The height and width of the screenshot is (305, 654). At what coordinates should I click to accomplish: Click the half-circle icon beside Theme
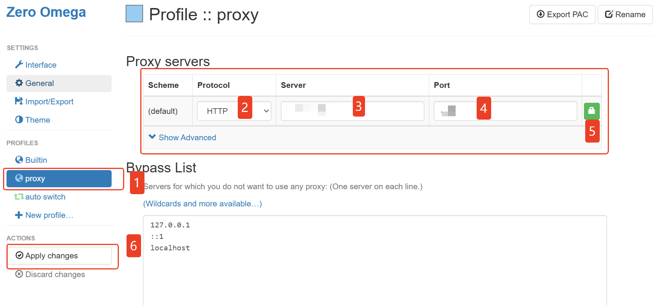pyautogui.click(x=19, y=120)
